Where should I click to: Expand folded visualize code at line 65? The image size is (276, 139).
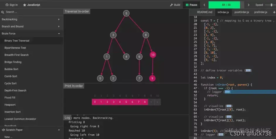[229, 117]
